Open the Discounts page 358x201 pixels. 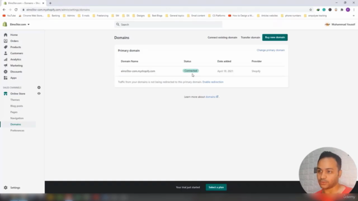(x=16, y=72)
